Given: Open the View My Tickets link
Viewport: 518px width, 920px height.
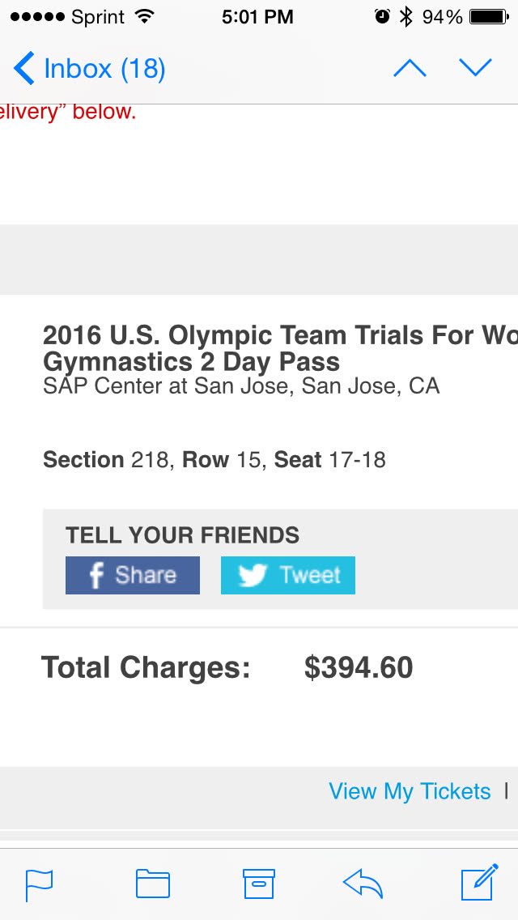Looking at the screenshot, I should pyautogui.click(x=410, y=791).
